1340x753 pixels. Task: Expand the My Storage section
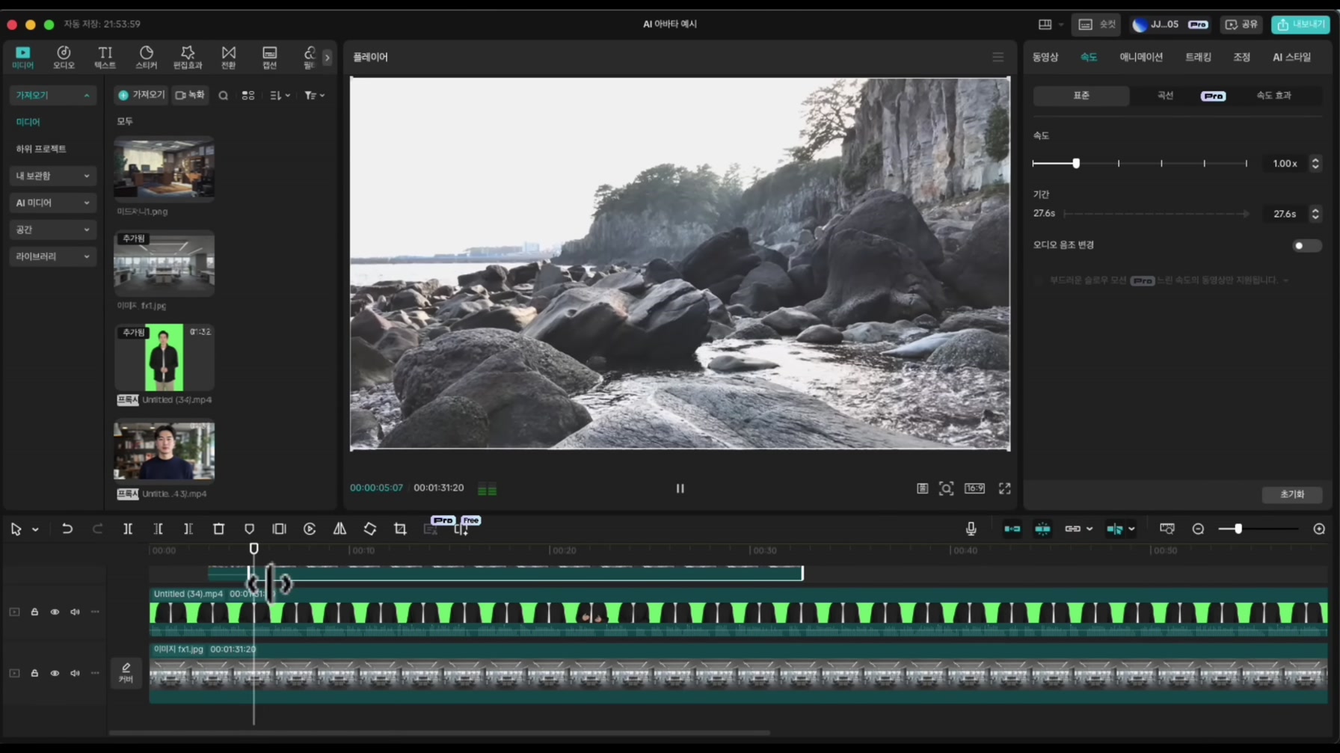coord(52,176)
